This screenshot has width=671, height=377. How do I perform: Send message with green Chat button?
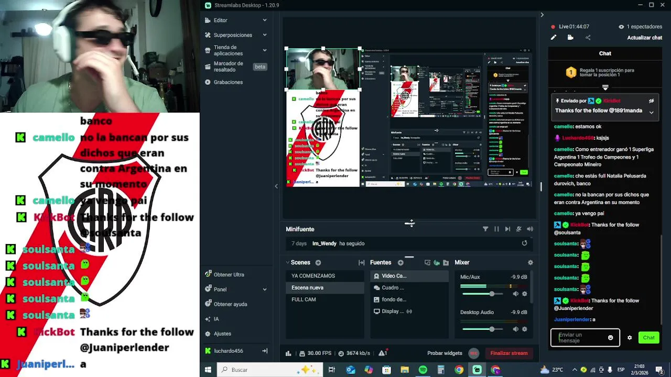[x=648, y=338]
